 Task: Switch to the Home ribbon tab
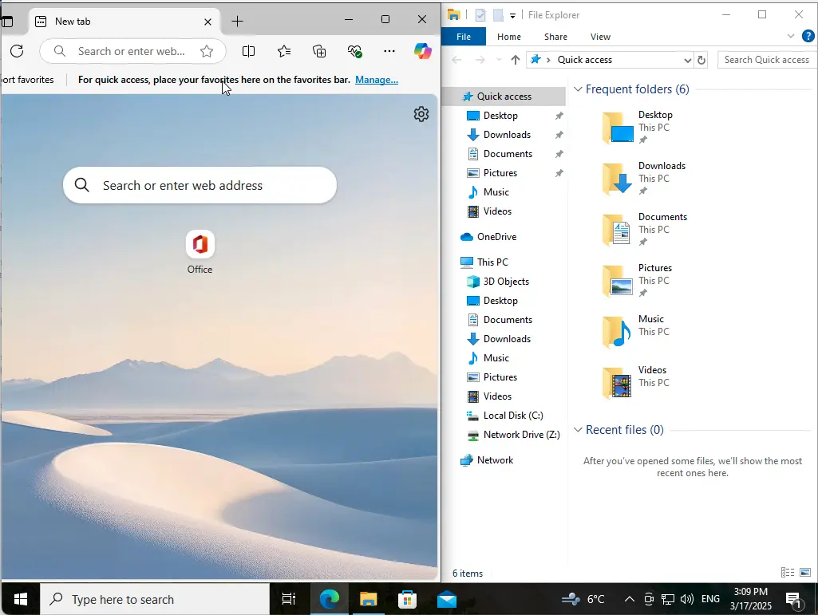[x=508, y=37]
